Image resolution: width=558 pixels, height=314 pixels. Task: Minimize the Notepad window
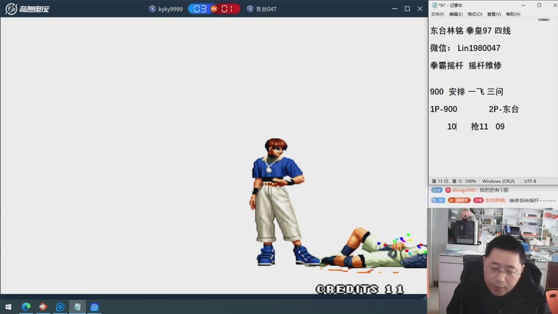point(523,6)
